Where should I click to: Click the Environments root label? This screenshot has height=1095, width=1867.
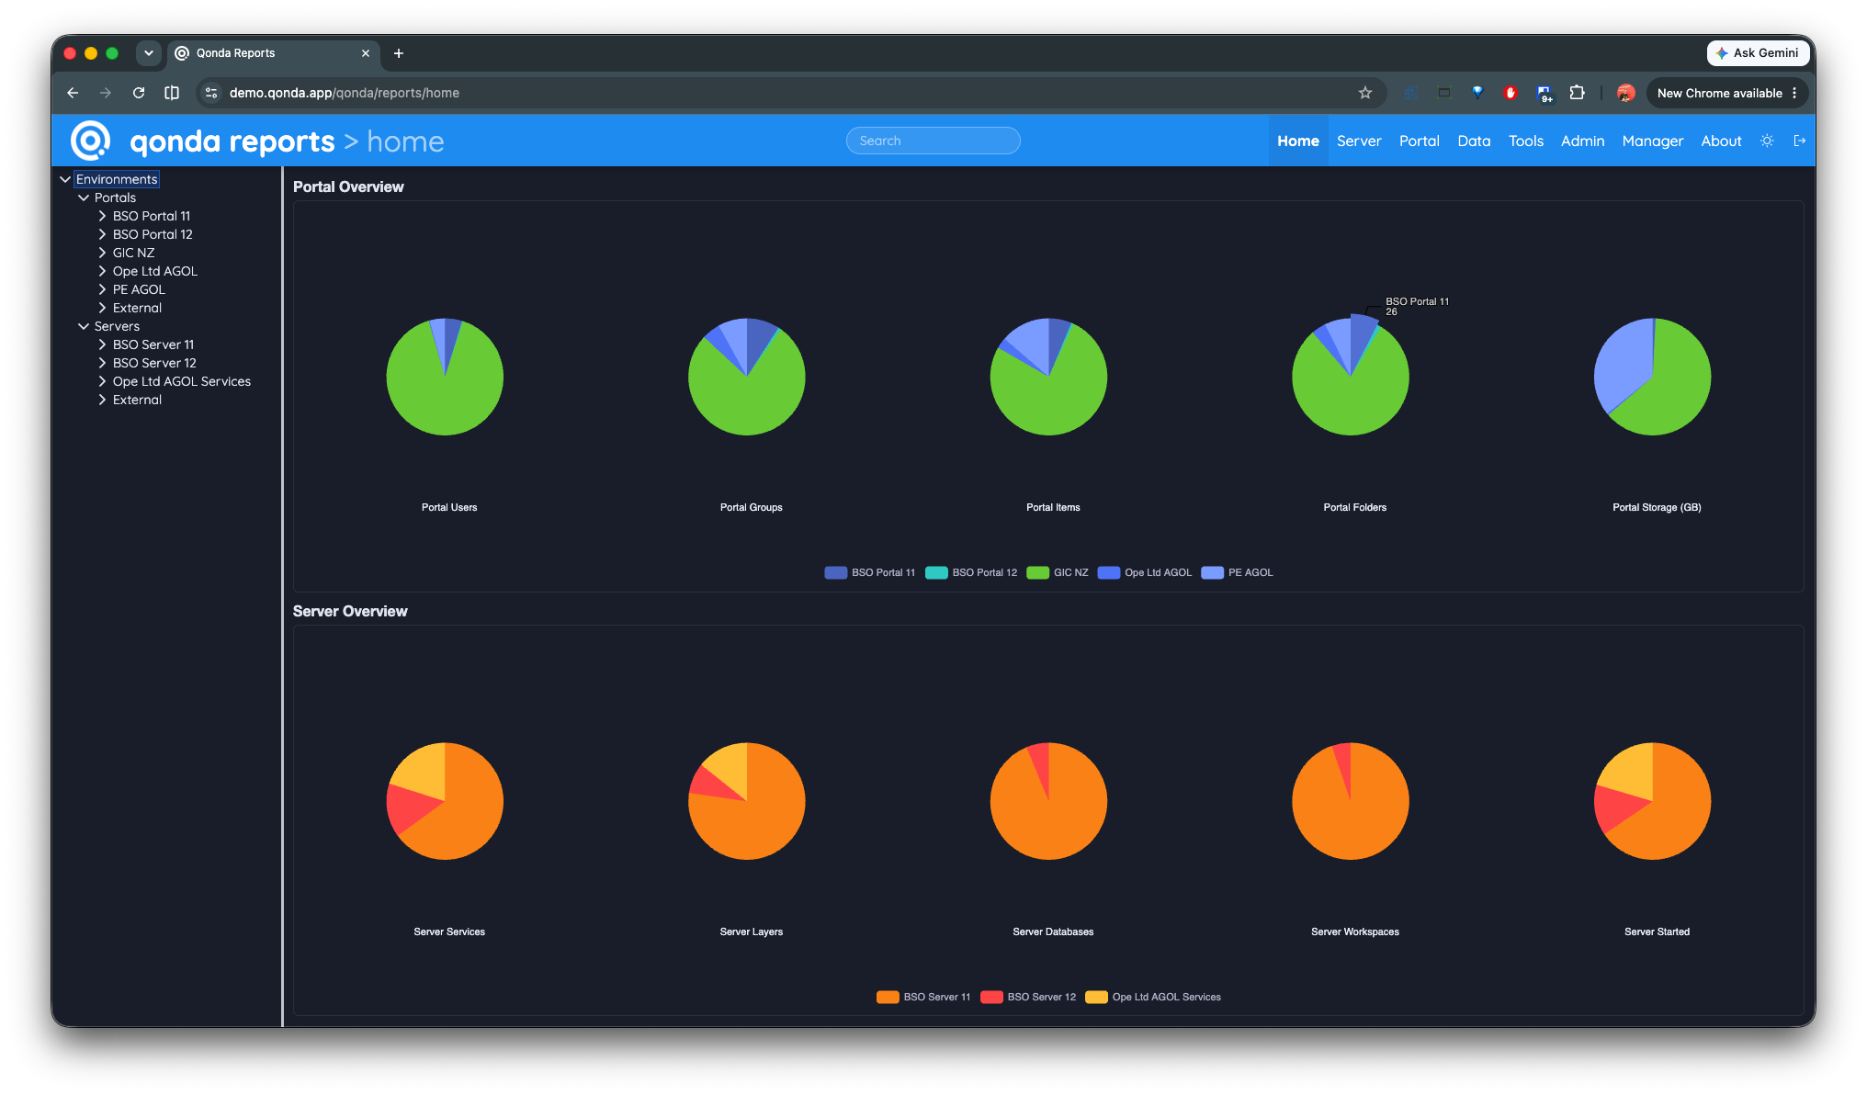tap(117, 179)
